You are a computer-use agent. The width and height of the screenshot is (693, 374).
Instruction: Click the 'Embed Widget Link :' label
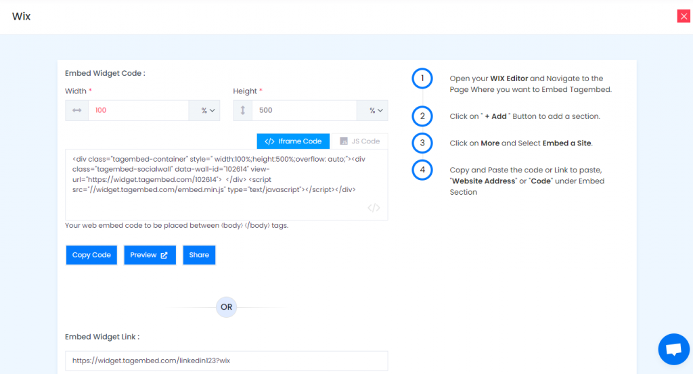[x=102, y=337]
